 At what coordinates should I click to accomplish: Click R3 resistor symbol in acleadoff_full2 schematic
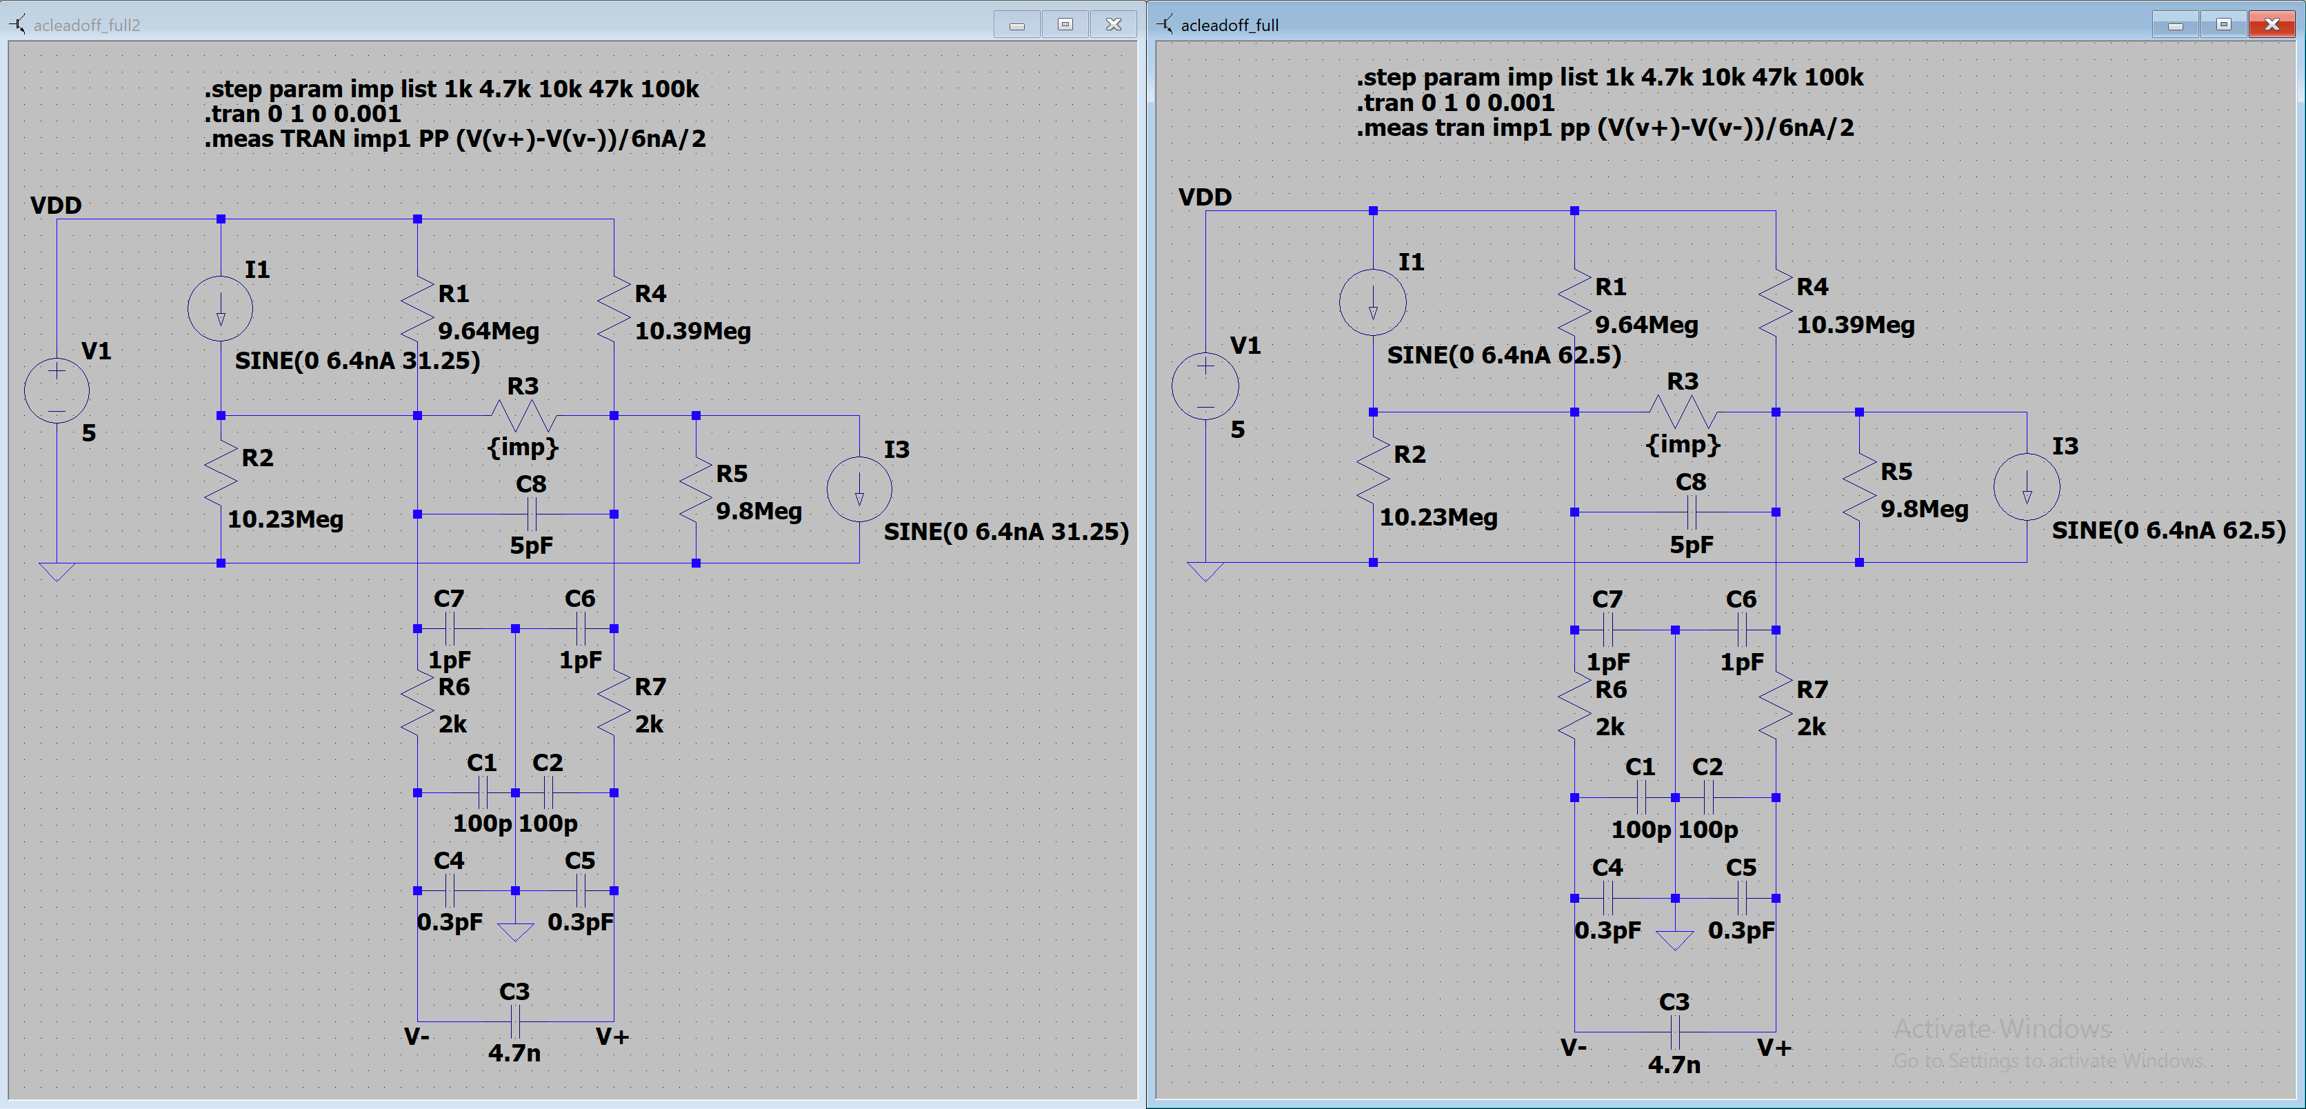click(x=523, y=416)
